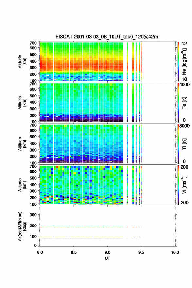Click the Ti [K] colorbar
192x288 pixels.
[178, 144]
